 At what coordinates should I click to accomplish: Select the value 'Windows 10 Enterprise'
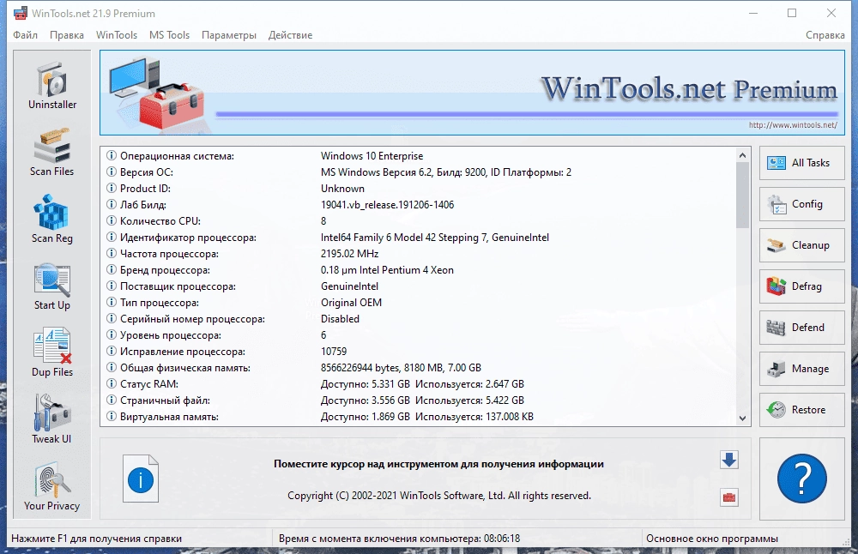tap(372, 156)
